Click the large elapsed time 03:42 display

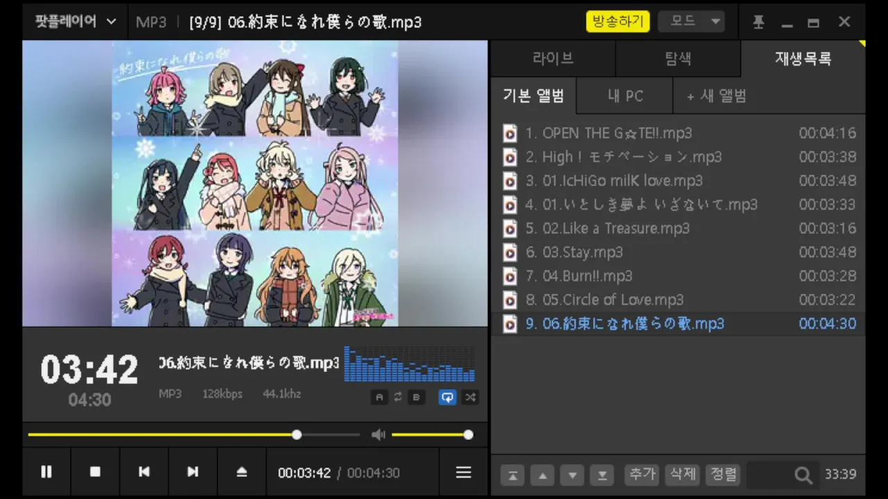[x=89, y=370]
